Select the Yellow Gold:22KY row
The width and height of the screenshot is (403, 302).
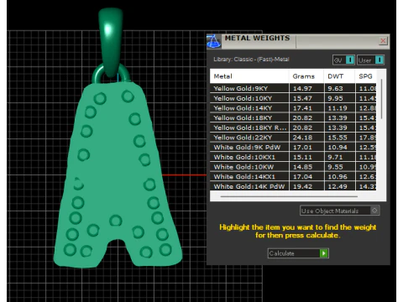[x=293, y=138]
